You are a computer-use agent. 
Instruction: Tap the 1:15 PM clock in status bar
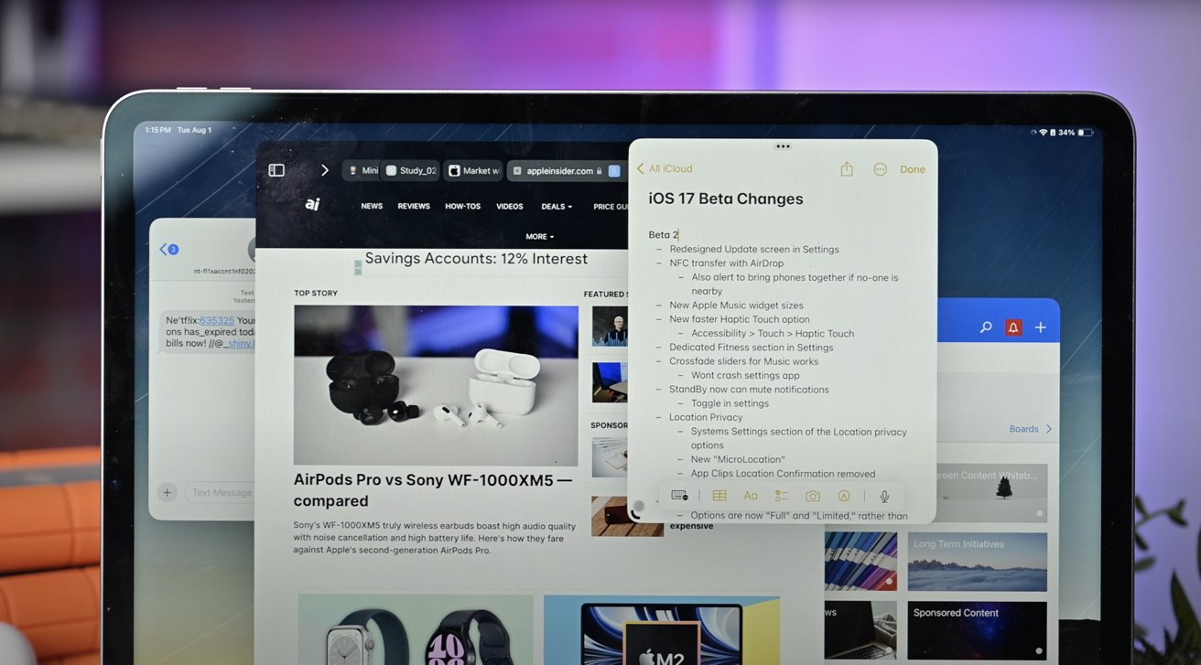158,131
